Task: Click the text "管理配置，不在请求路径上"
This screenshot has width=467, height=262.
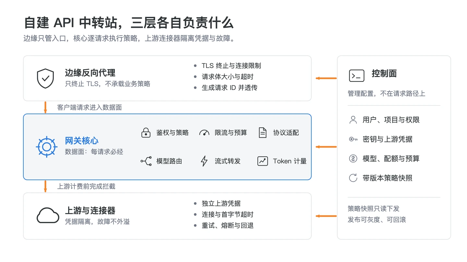Action: [x=387, y=94]
